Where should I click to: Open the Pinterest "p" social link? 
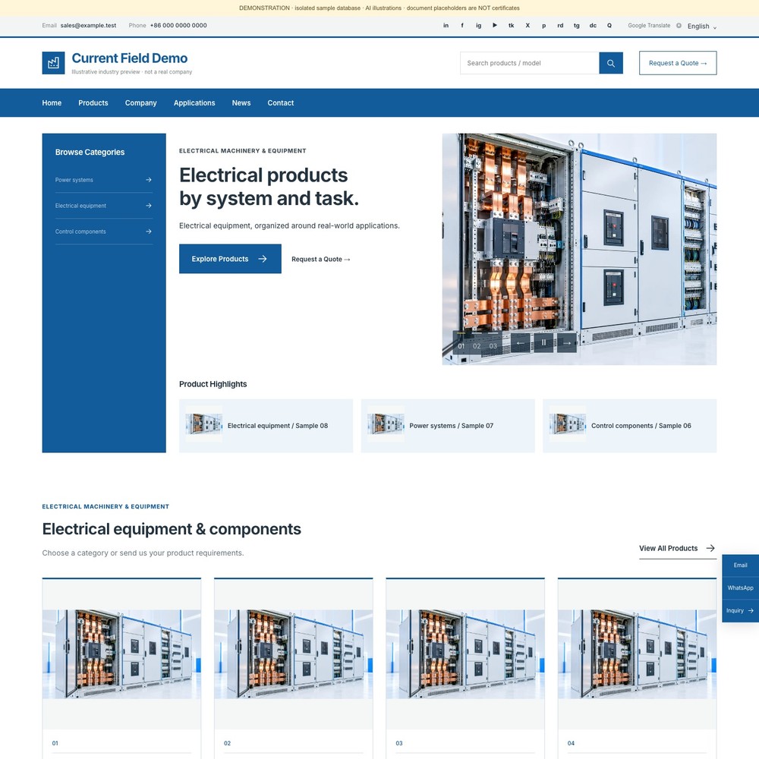point(544,26)
